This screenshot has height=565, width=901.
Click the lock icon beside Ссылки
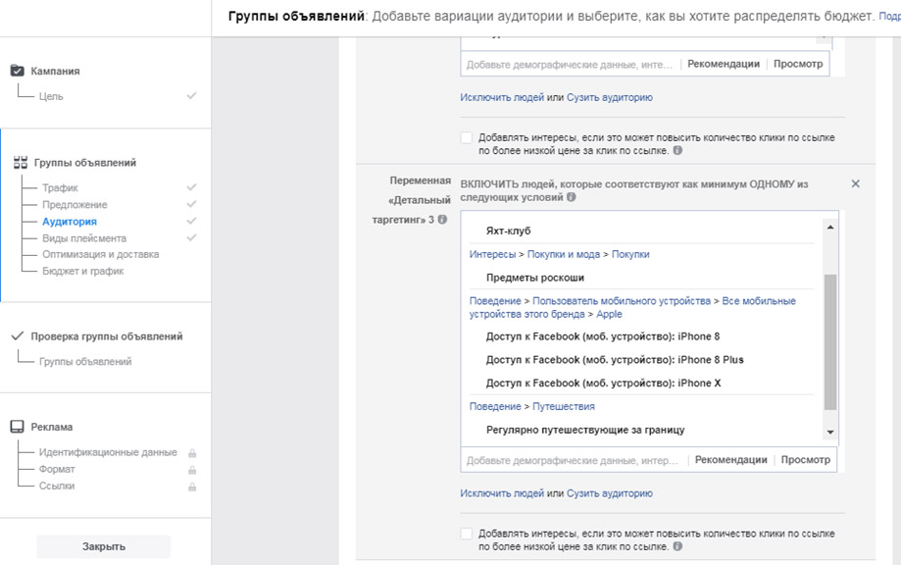pos(192,487)
